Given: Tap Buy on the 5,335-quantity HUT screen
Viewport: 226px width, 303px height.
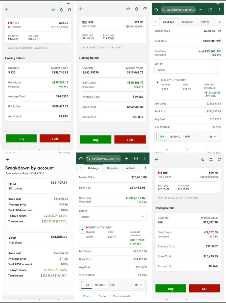Looking at the screenshot, I should click(x=21, y=139).
